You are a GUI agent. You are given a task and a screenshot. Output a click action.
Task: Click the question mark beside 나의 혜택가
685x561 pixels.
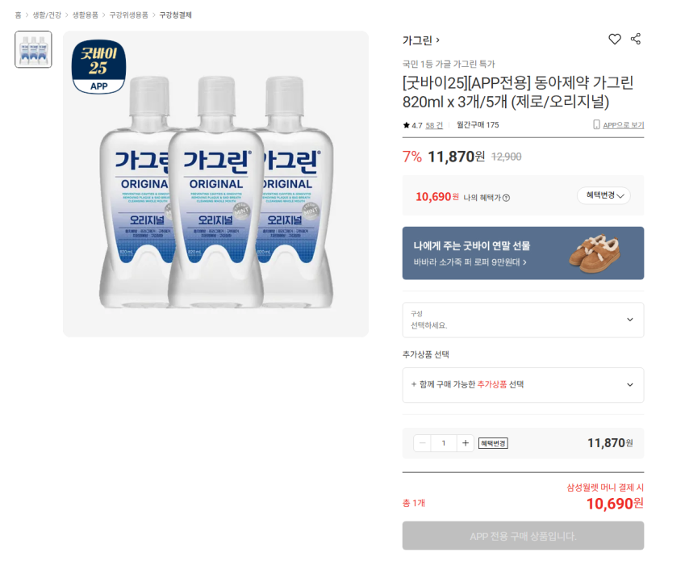(506, 198)
